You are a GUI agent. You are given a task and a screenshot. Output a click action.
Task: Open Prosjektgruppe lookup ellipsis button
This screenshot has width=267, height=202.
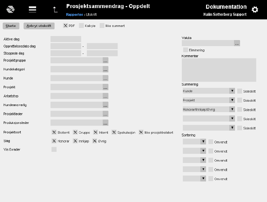click(x=105, y=60)
